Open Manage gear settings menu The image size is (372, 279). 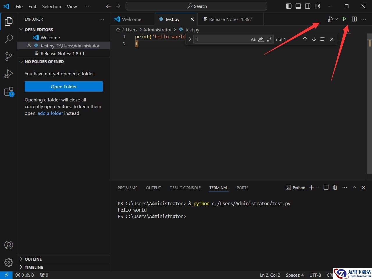pos(9,262)
